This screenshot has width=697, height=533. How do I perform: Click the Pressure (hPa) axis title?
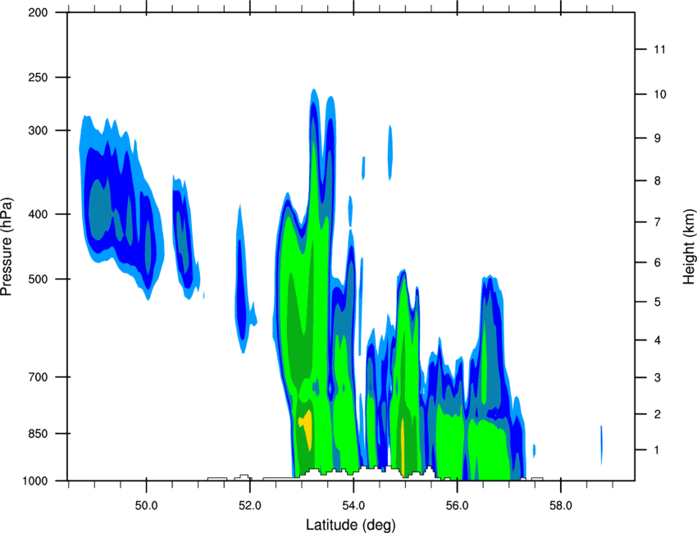(7, 247)
